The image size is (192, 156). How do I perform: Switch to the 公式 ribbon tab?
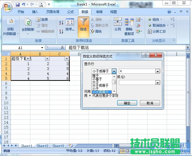click(x=71, y=12)
